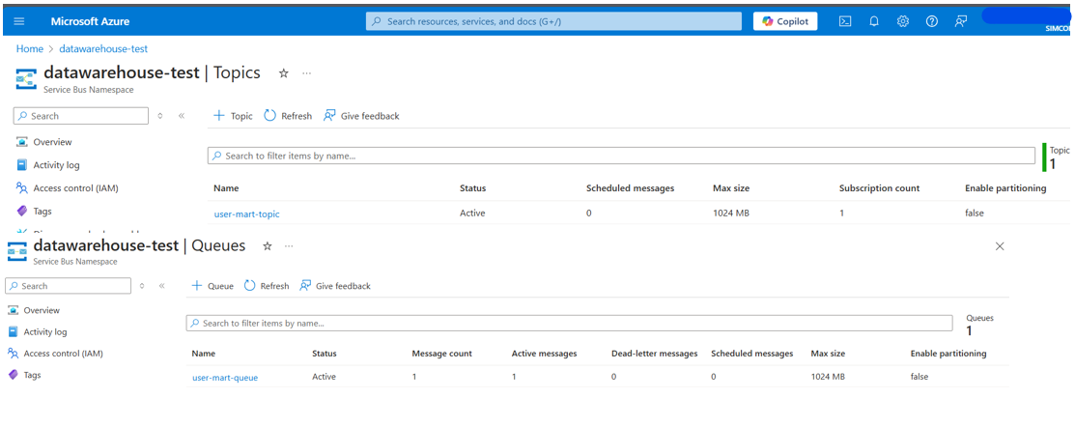This screenshot has height=427, width=1075.
Task: Give feedback in the Queues toolbar
Action: pos(335,286)
